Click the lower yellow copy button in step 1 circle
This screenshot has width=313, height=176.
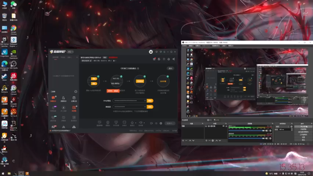[x=94, y=83]
